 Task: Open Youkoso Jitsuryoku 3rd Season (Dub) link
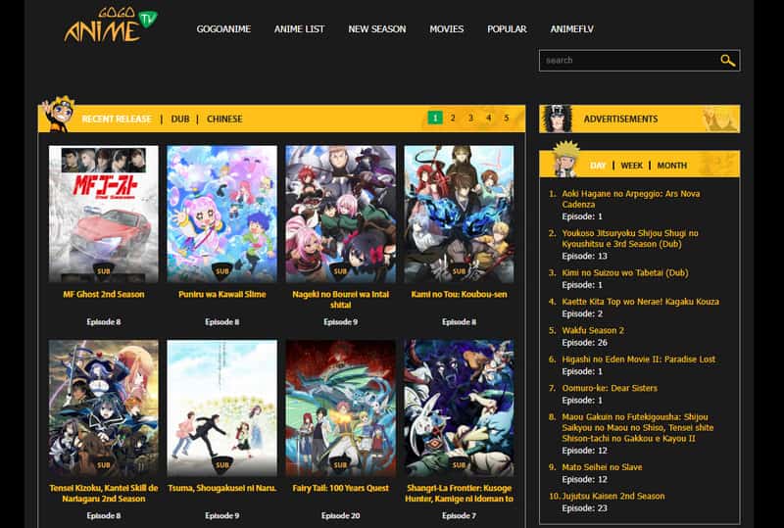(630, 238)
